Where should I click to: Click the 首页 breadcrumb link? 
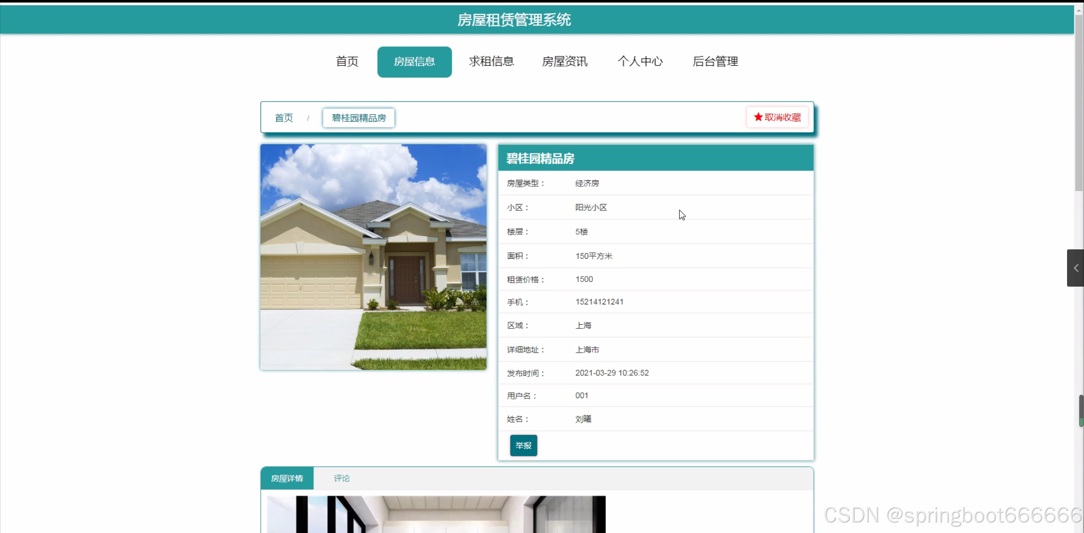284,118
